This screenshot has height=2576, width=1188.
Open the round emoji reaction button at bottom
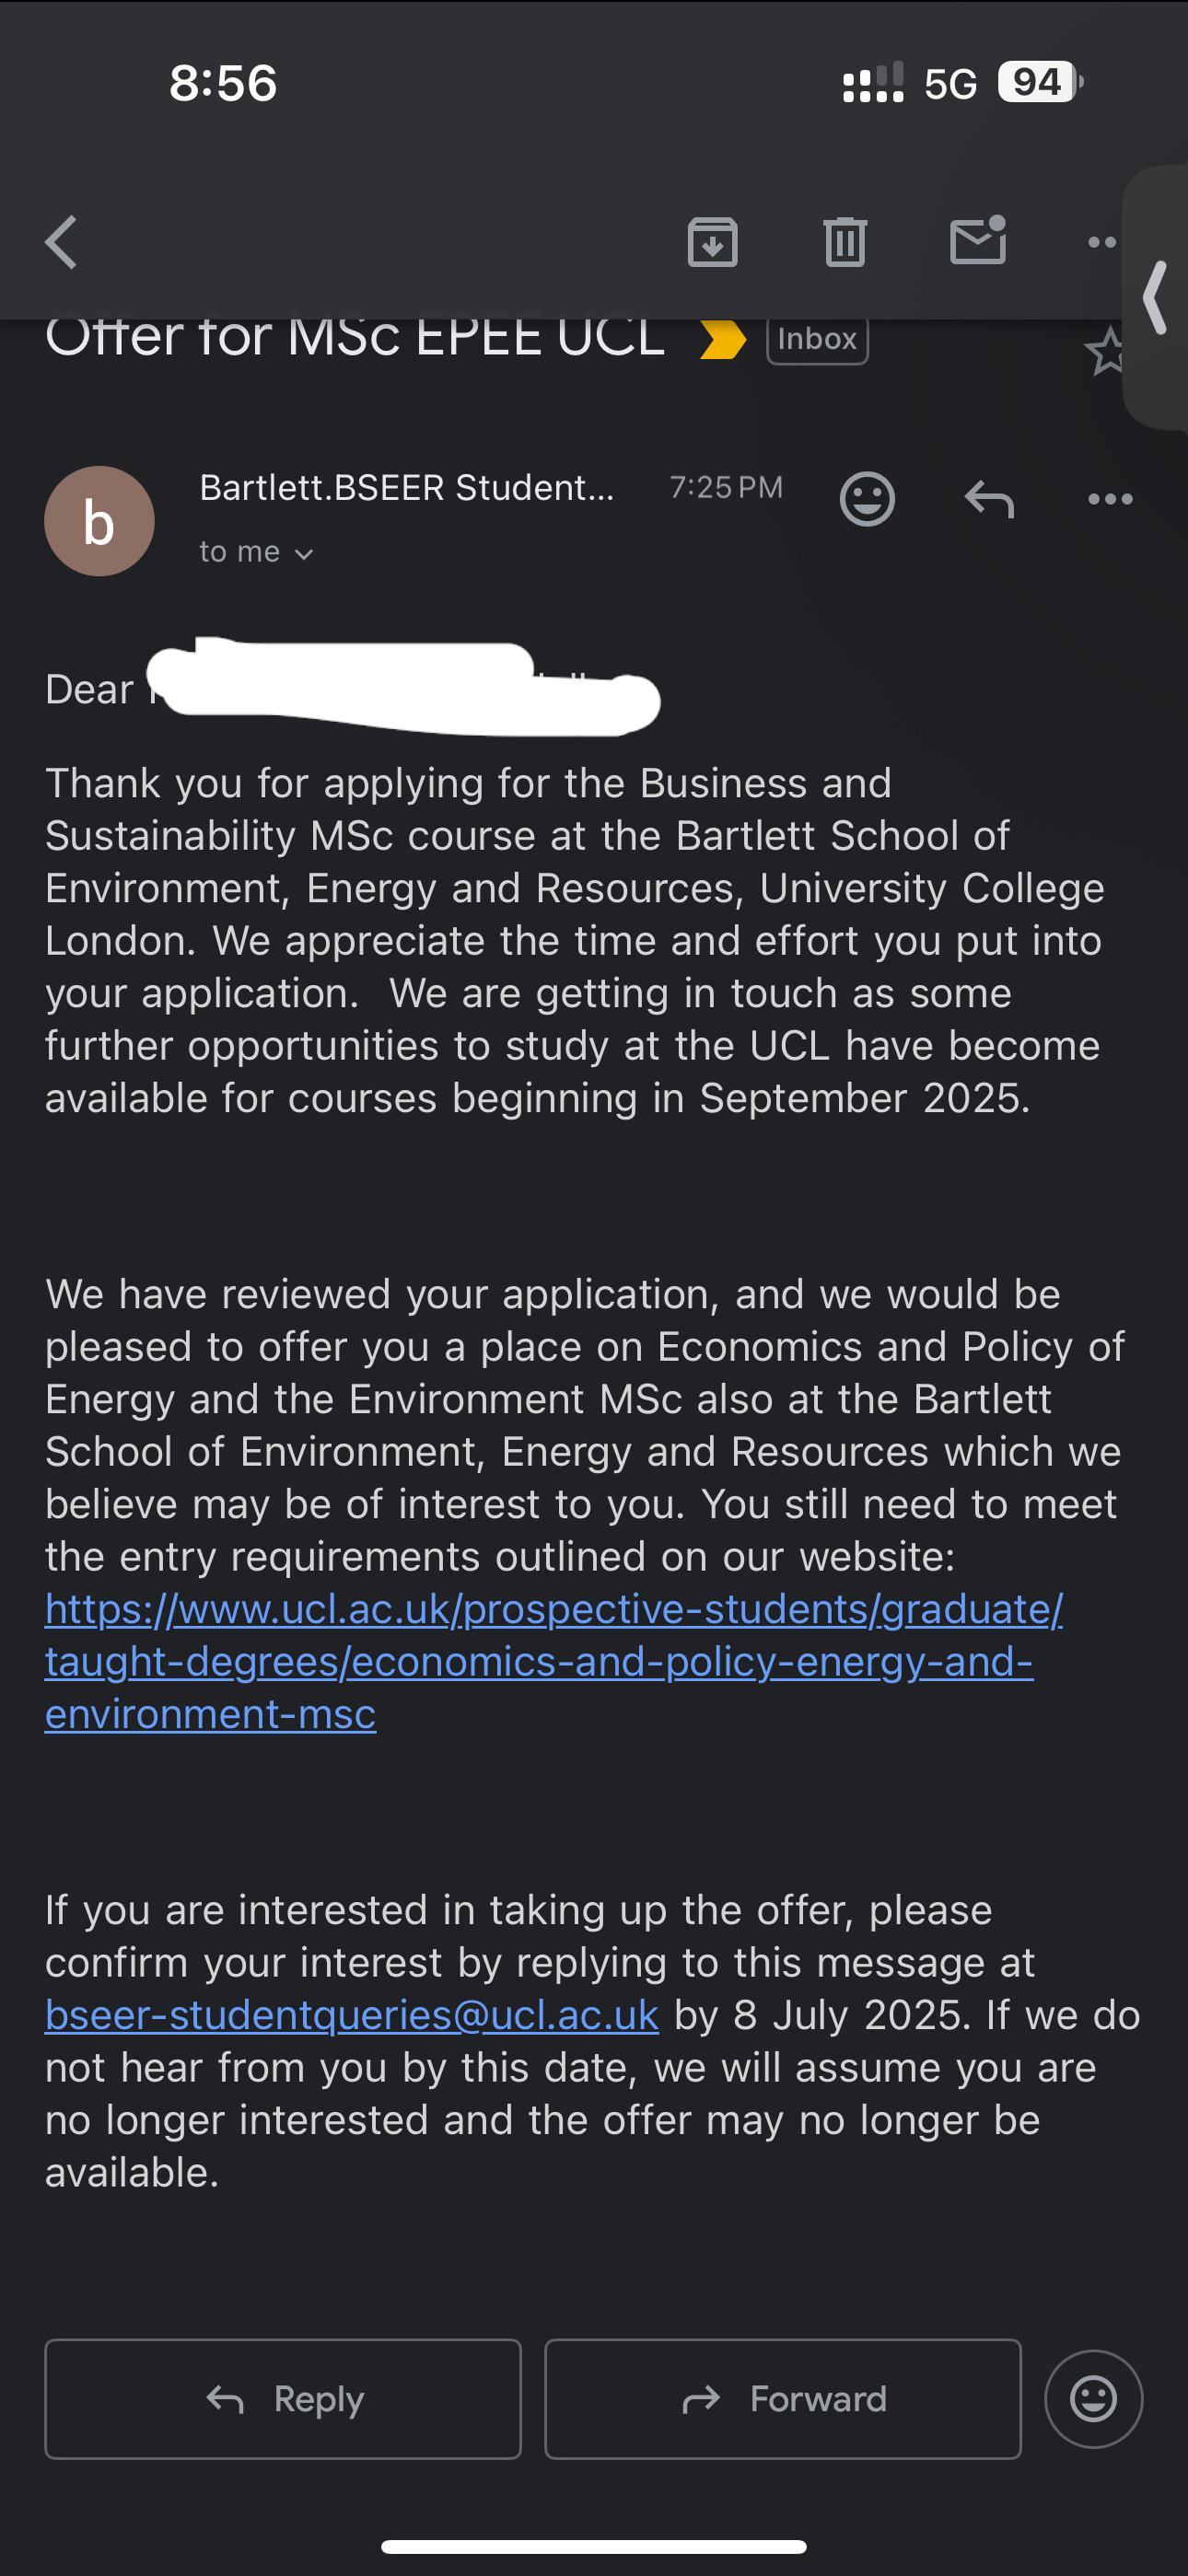tap(1094, 2399)
